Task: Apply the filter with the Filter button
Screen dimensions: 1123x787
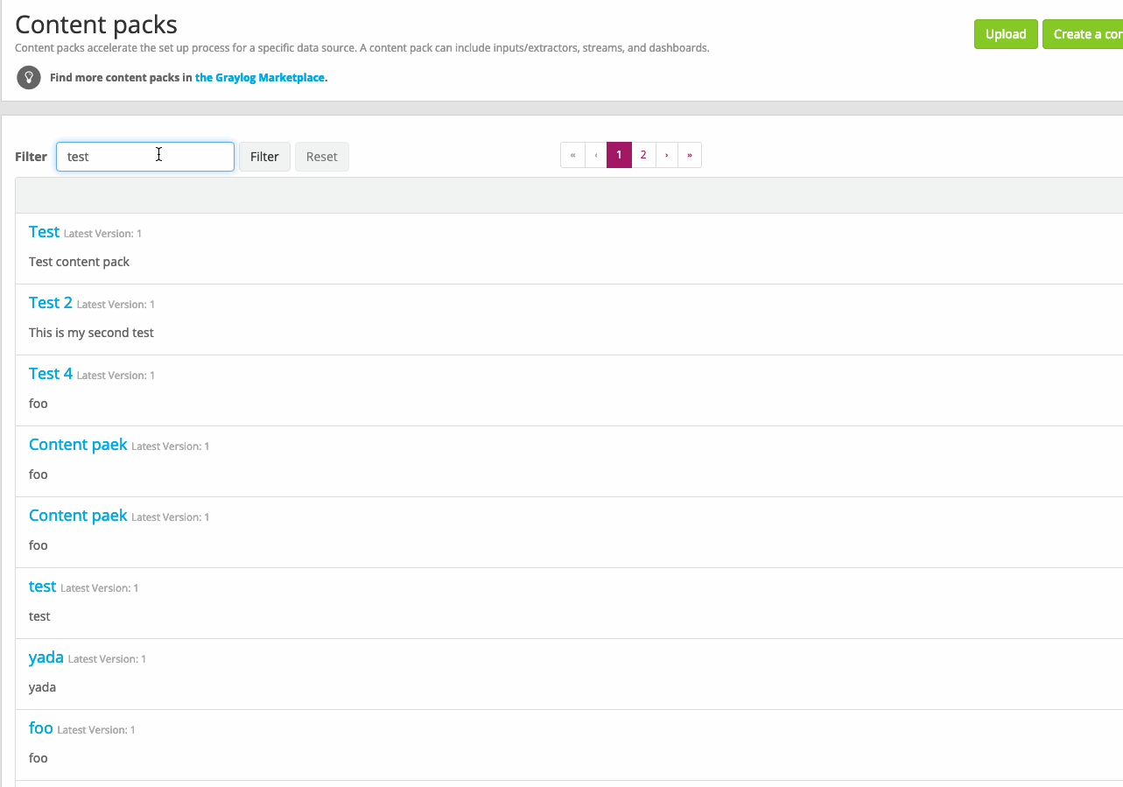Action: tap(264, 157)
